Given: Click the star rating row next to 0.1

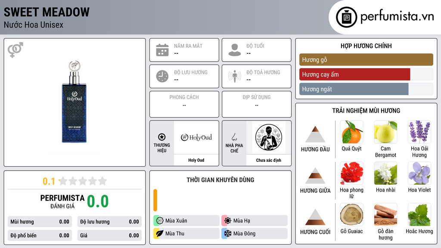Looking at the screenshot, I should coord(83,181).
